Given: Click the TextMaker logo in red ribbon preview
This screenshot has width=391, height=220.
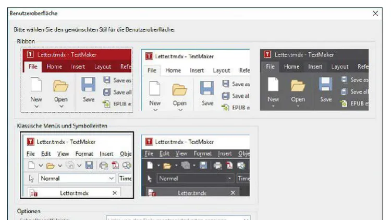Looking at the screenshot, I should point(30,54).
